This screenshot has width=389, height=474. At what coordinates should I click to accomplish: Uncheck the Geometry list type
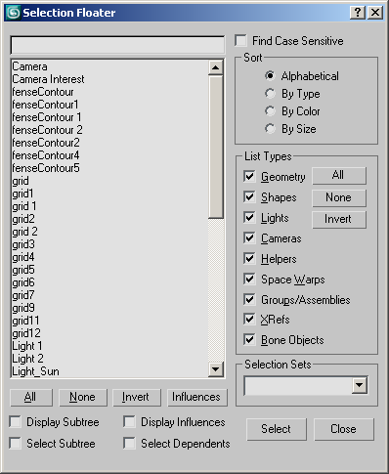coord(249,177)
